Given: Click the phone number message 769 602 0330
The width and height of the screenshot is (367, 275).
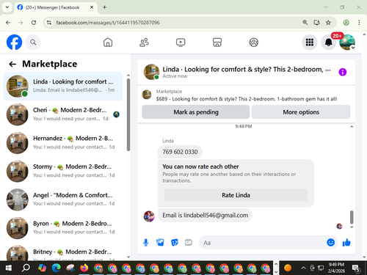Looking at the screenshot, I should (180, 152).
